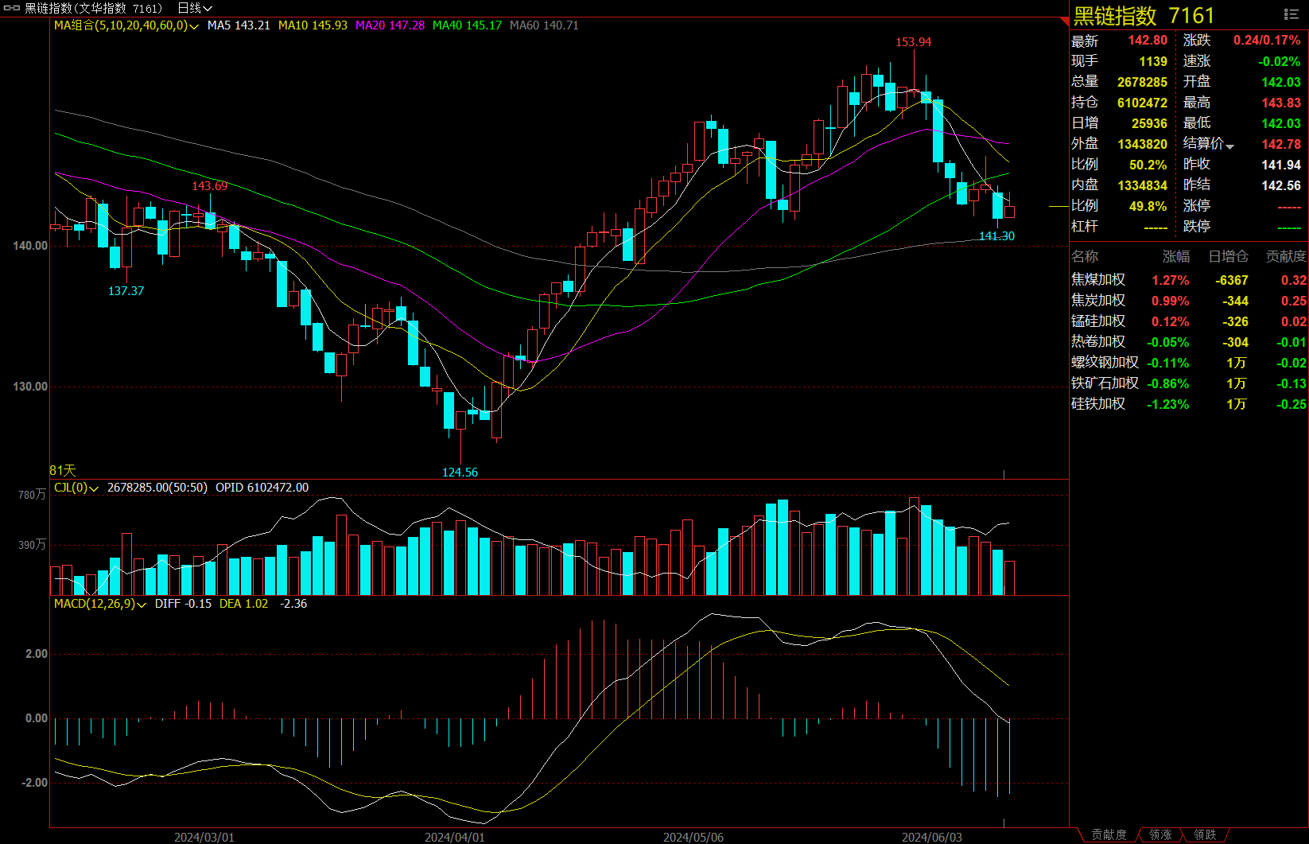Click the 124.56 low price marker
The width and height of the screenshot is (1309, 844).
pyautogui.click(x=460, y=473)
